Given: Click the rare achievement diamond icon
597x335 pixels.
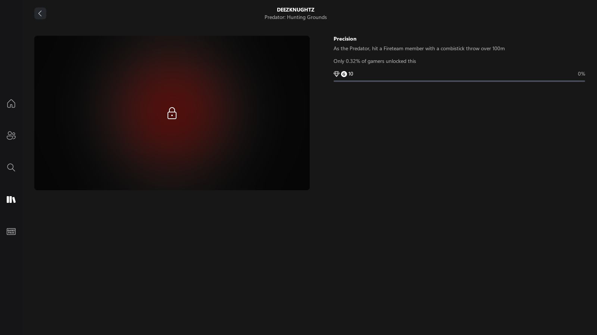Looking at the screenshot, I should (337, 74).
